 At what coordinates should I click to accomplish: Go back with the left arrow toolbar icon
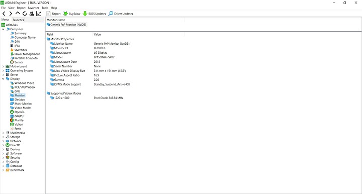(x=4, y=14)
